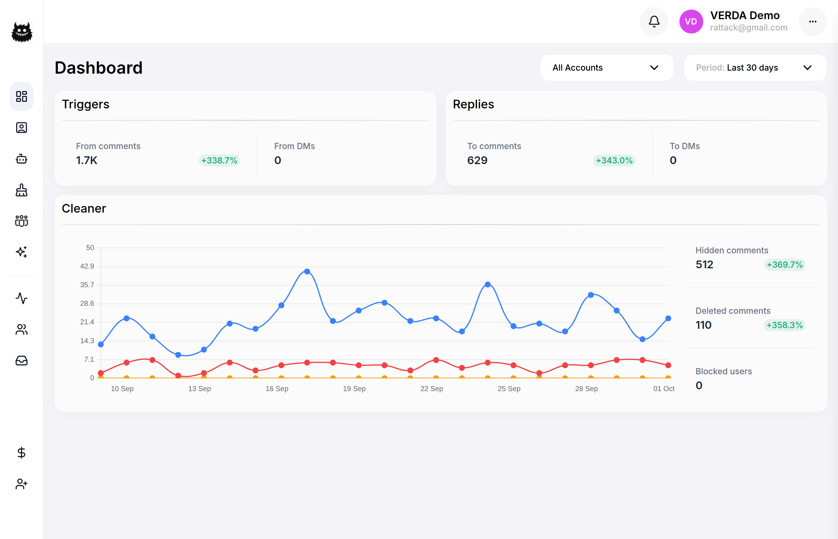This screenshot has width=838, height=539.
Task: Open the three-dots account menu
Action: tap(813, 22)
